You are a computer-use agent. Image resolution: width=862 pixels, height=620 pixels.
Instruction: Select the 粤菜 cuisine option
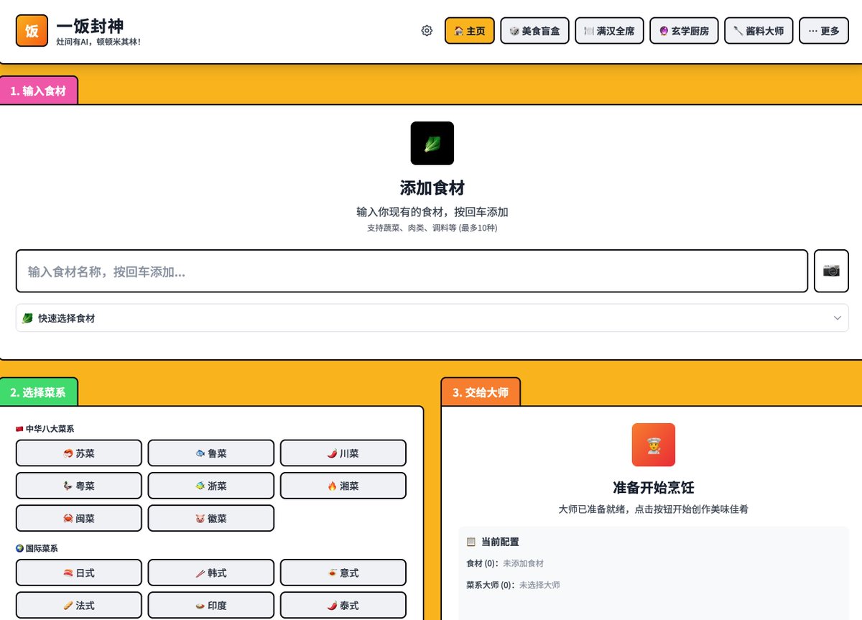point(78,486)
